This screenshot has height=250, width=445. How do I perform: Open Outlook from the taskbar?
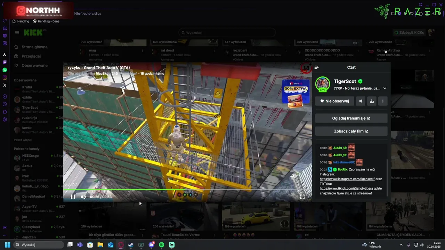pyautogui.click(x=111, y=245)
